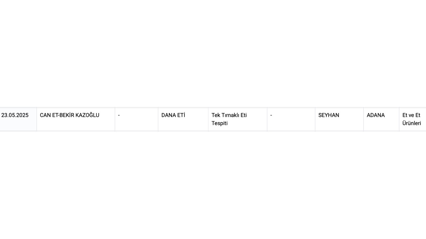The width and height of the screenshot is (426, 239).
Task: Click the text BEKİR in company name
Action: (67, 115)
